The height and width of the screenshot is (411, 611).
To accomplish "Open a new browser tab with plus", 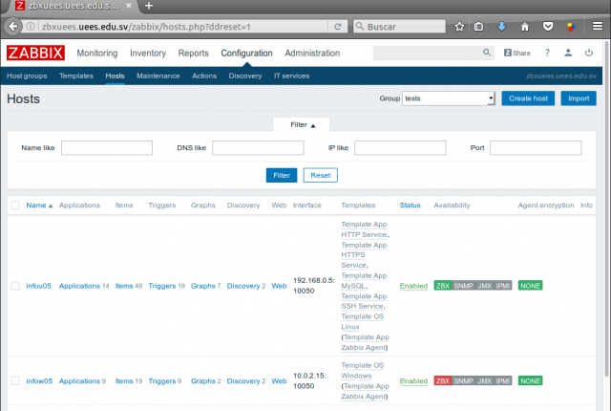I will tap(149, 6).
